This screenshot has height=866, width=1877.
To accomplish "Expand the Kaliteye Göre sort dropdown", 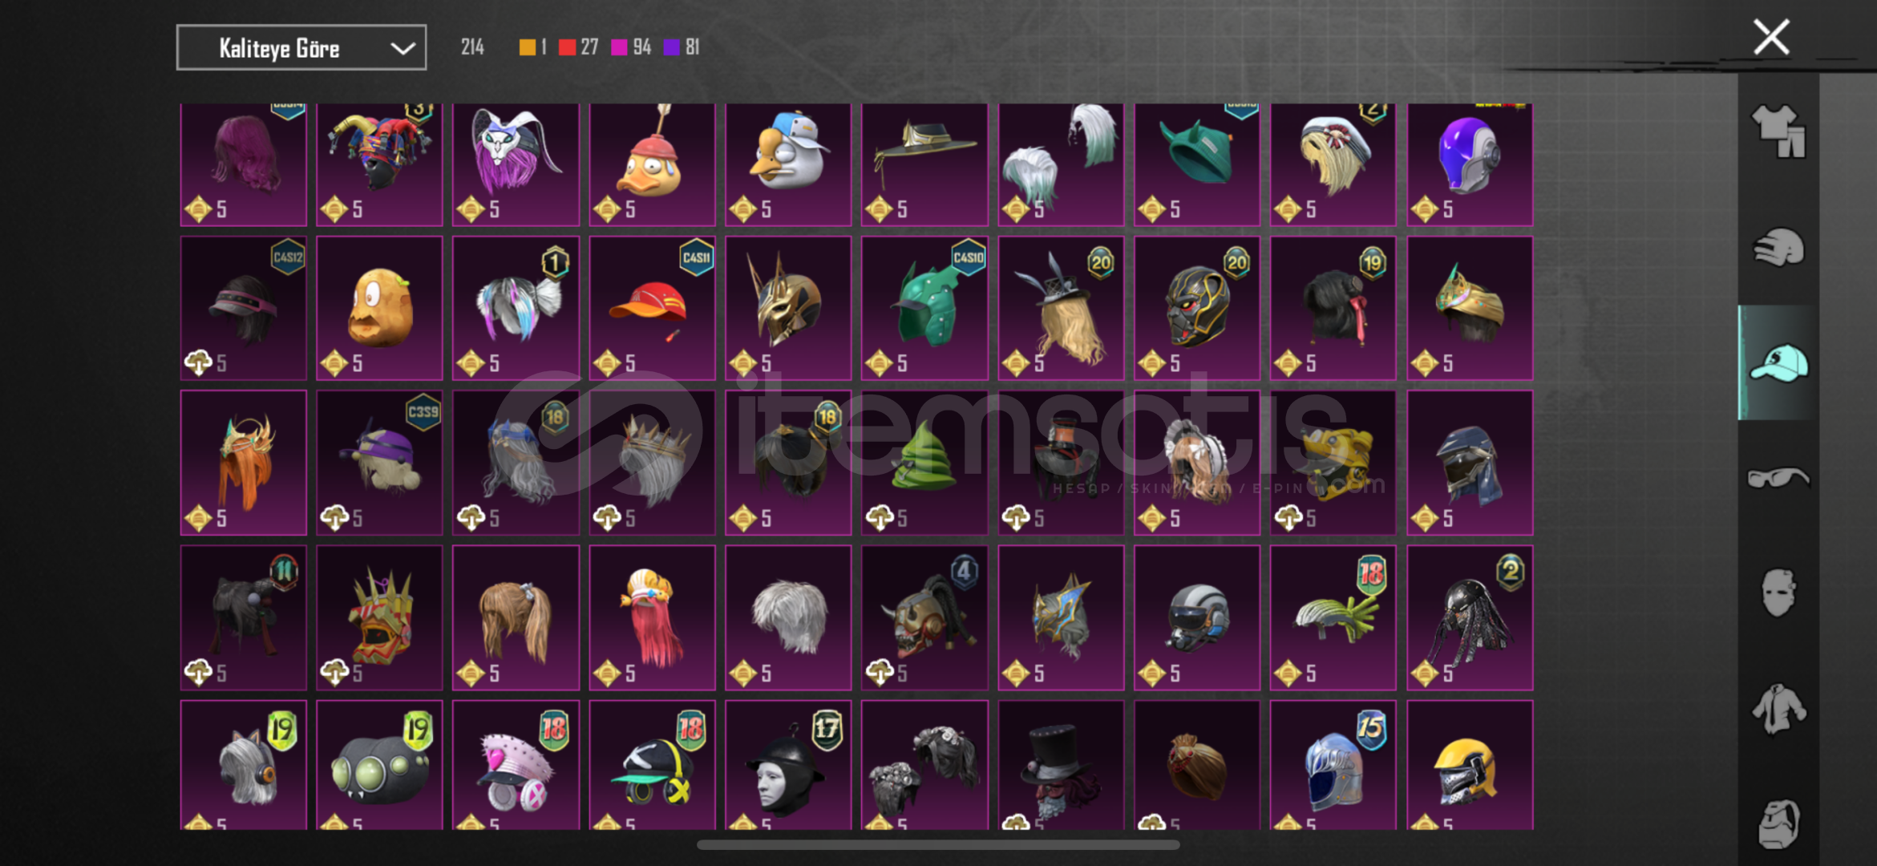I will pyautogui.click(x=301, y=48).
